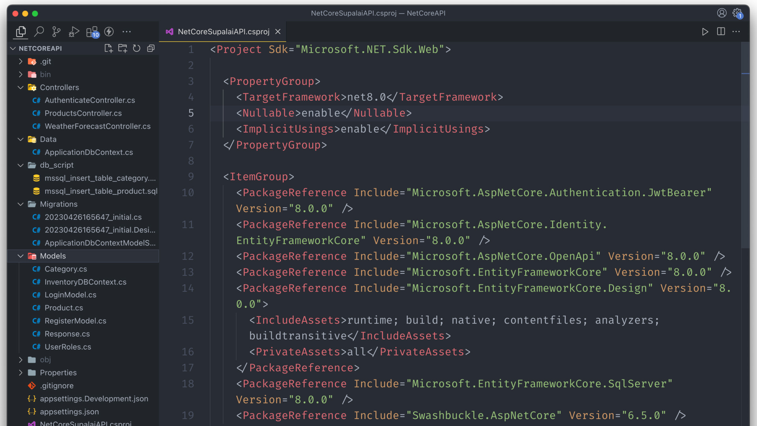Click the JwtBearer package Include value
The width and height of the screenshot is (757, 426).
559,193
